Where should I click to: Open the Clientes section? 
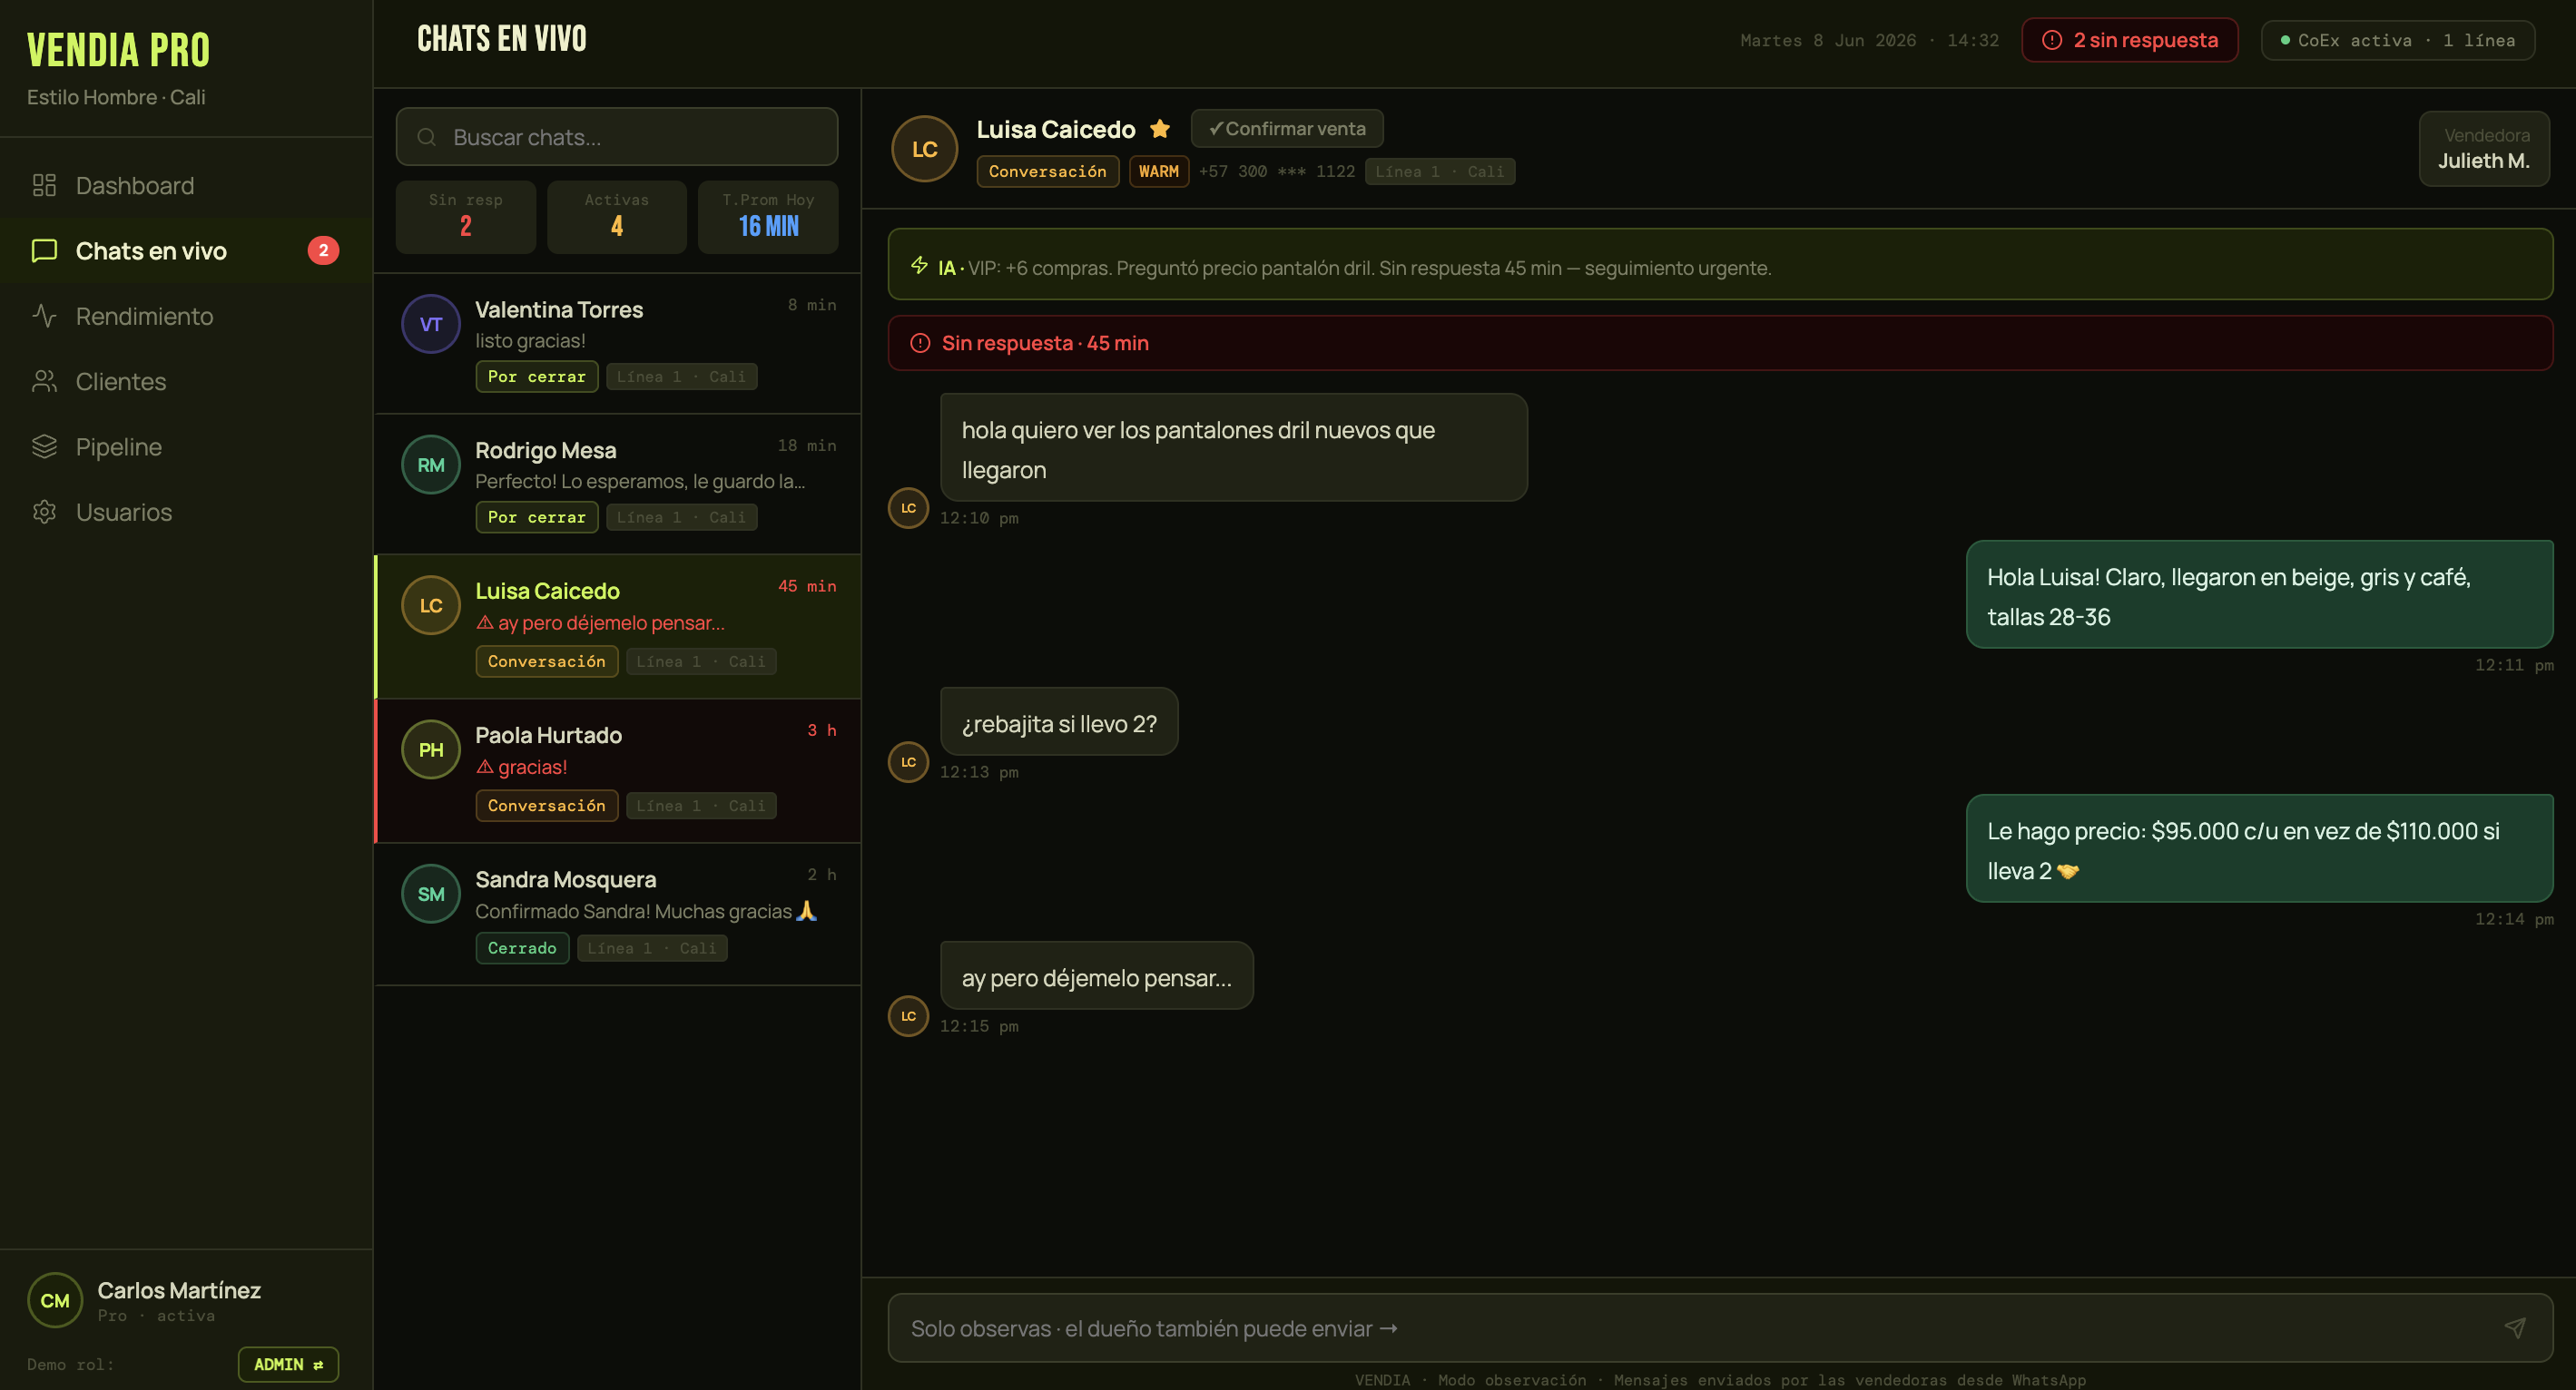[x=186, y=381]
